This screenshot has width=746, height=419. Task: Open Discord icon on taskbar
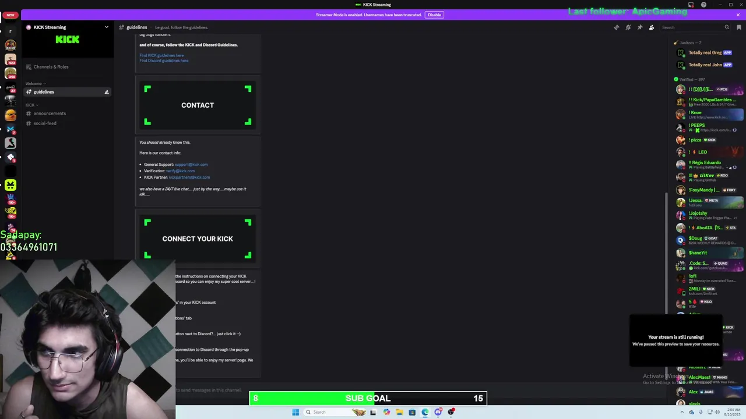(438, 412)
